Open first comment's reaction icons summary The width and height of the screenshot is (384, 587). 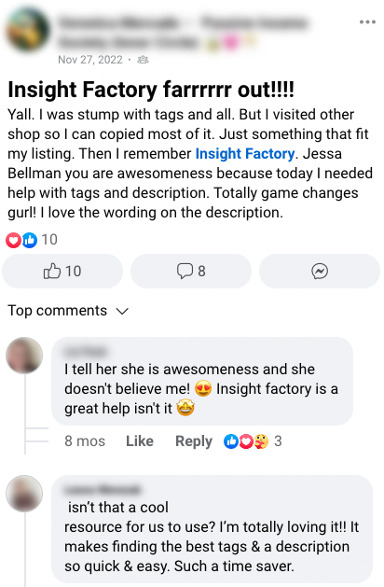[246, 441]
